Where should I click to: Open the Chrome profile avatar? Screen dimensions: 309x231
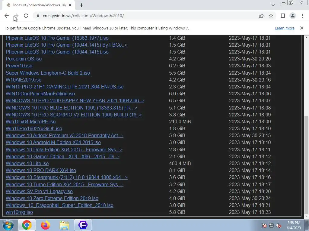(293, 16)
